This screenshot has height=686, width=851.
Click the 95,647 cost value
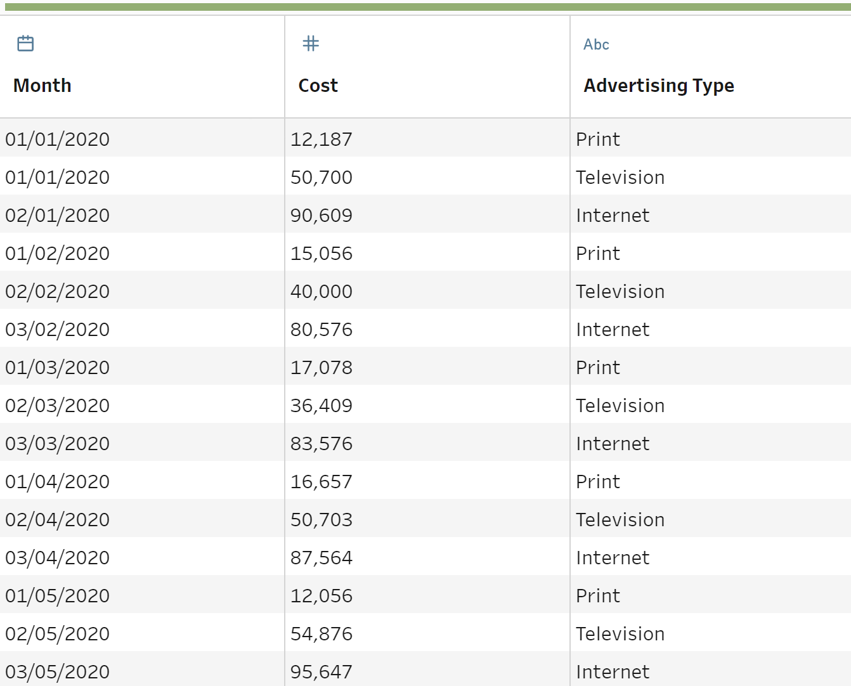click(322, 672)
